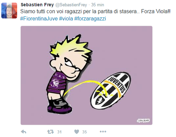Open the @SebastienFrey handle link
The height and width of the screenshot is (137, 176).
coord(71,5)
